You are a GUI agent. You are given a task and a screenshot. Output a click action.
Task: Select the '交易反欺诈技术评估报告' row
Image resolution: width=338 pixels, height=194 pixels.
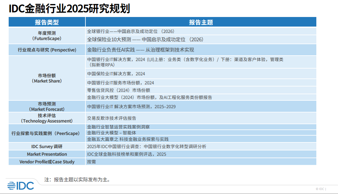click(x=112, y=118)
